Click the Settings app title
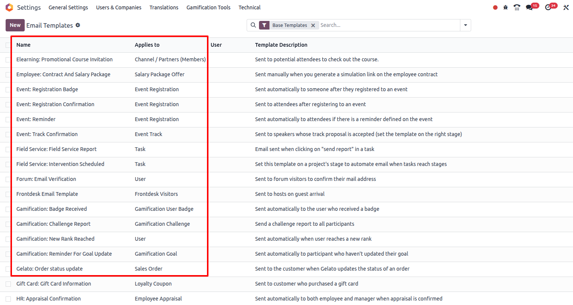 [x=29, y=7]
